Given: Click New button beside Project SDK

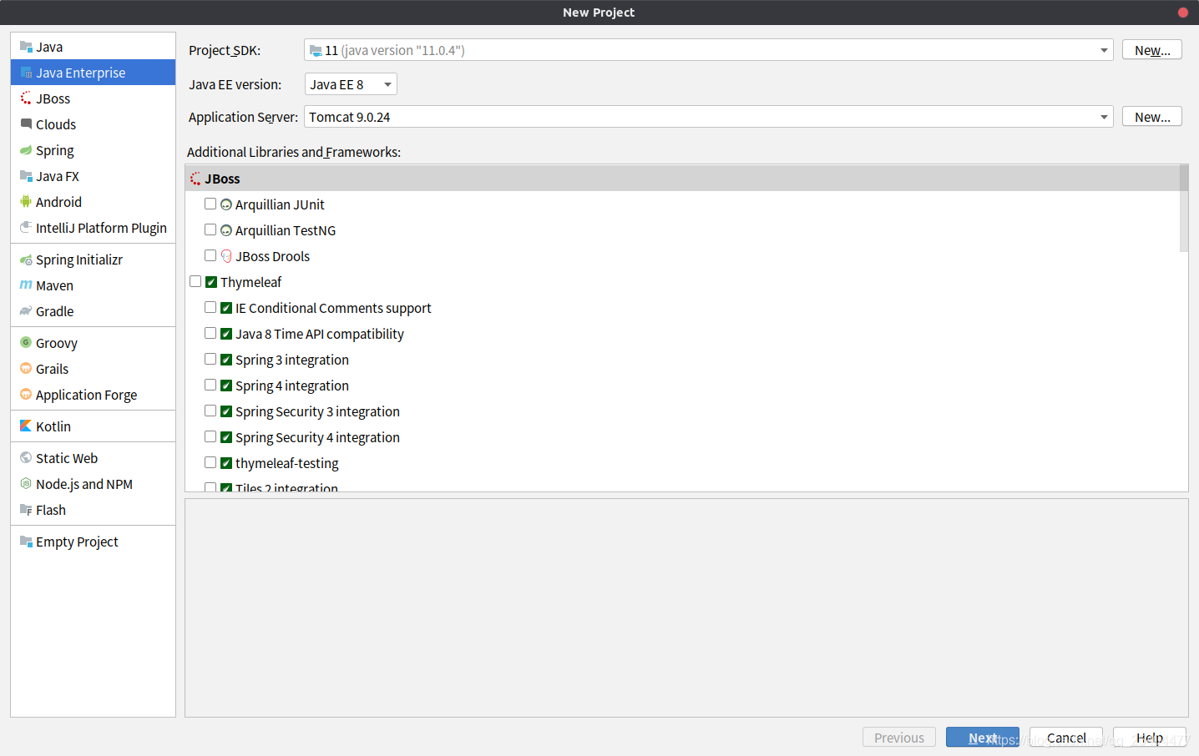Looking at the screenshot, I should [1152, 50].
